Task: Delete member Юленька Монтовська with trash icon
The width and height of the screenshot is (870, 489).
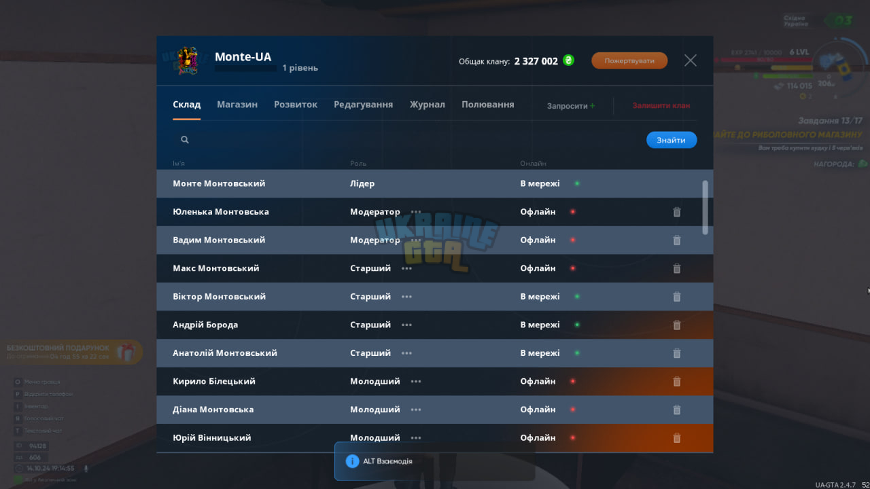Action: pos(677,212)
